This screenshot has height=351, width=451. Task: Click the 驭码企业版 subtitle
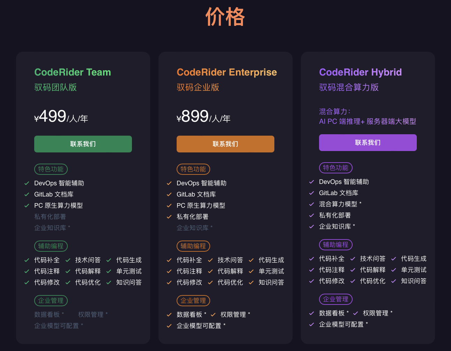[198, 87]
